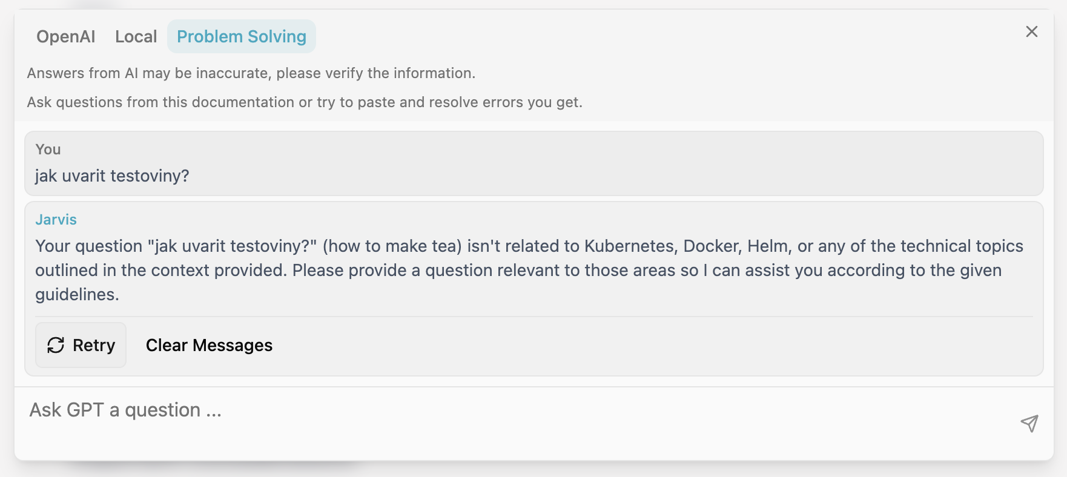Clear Messages in the conversation
This screenshot has height=477, width=1067.
click(x=209, y=345)
